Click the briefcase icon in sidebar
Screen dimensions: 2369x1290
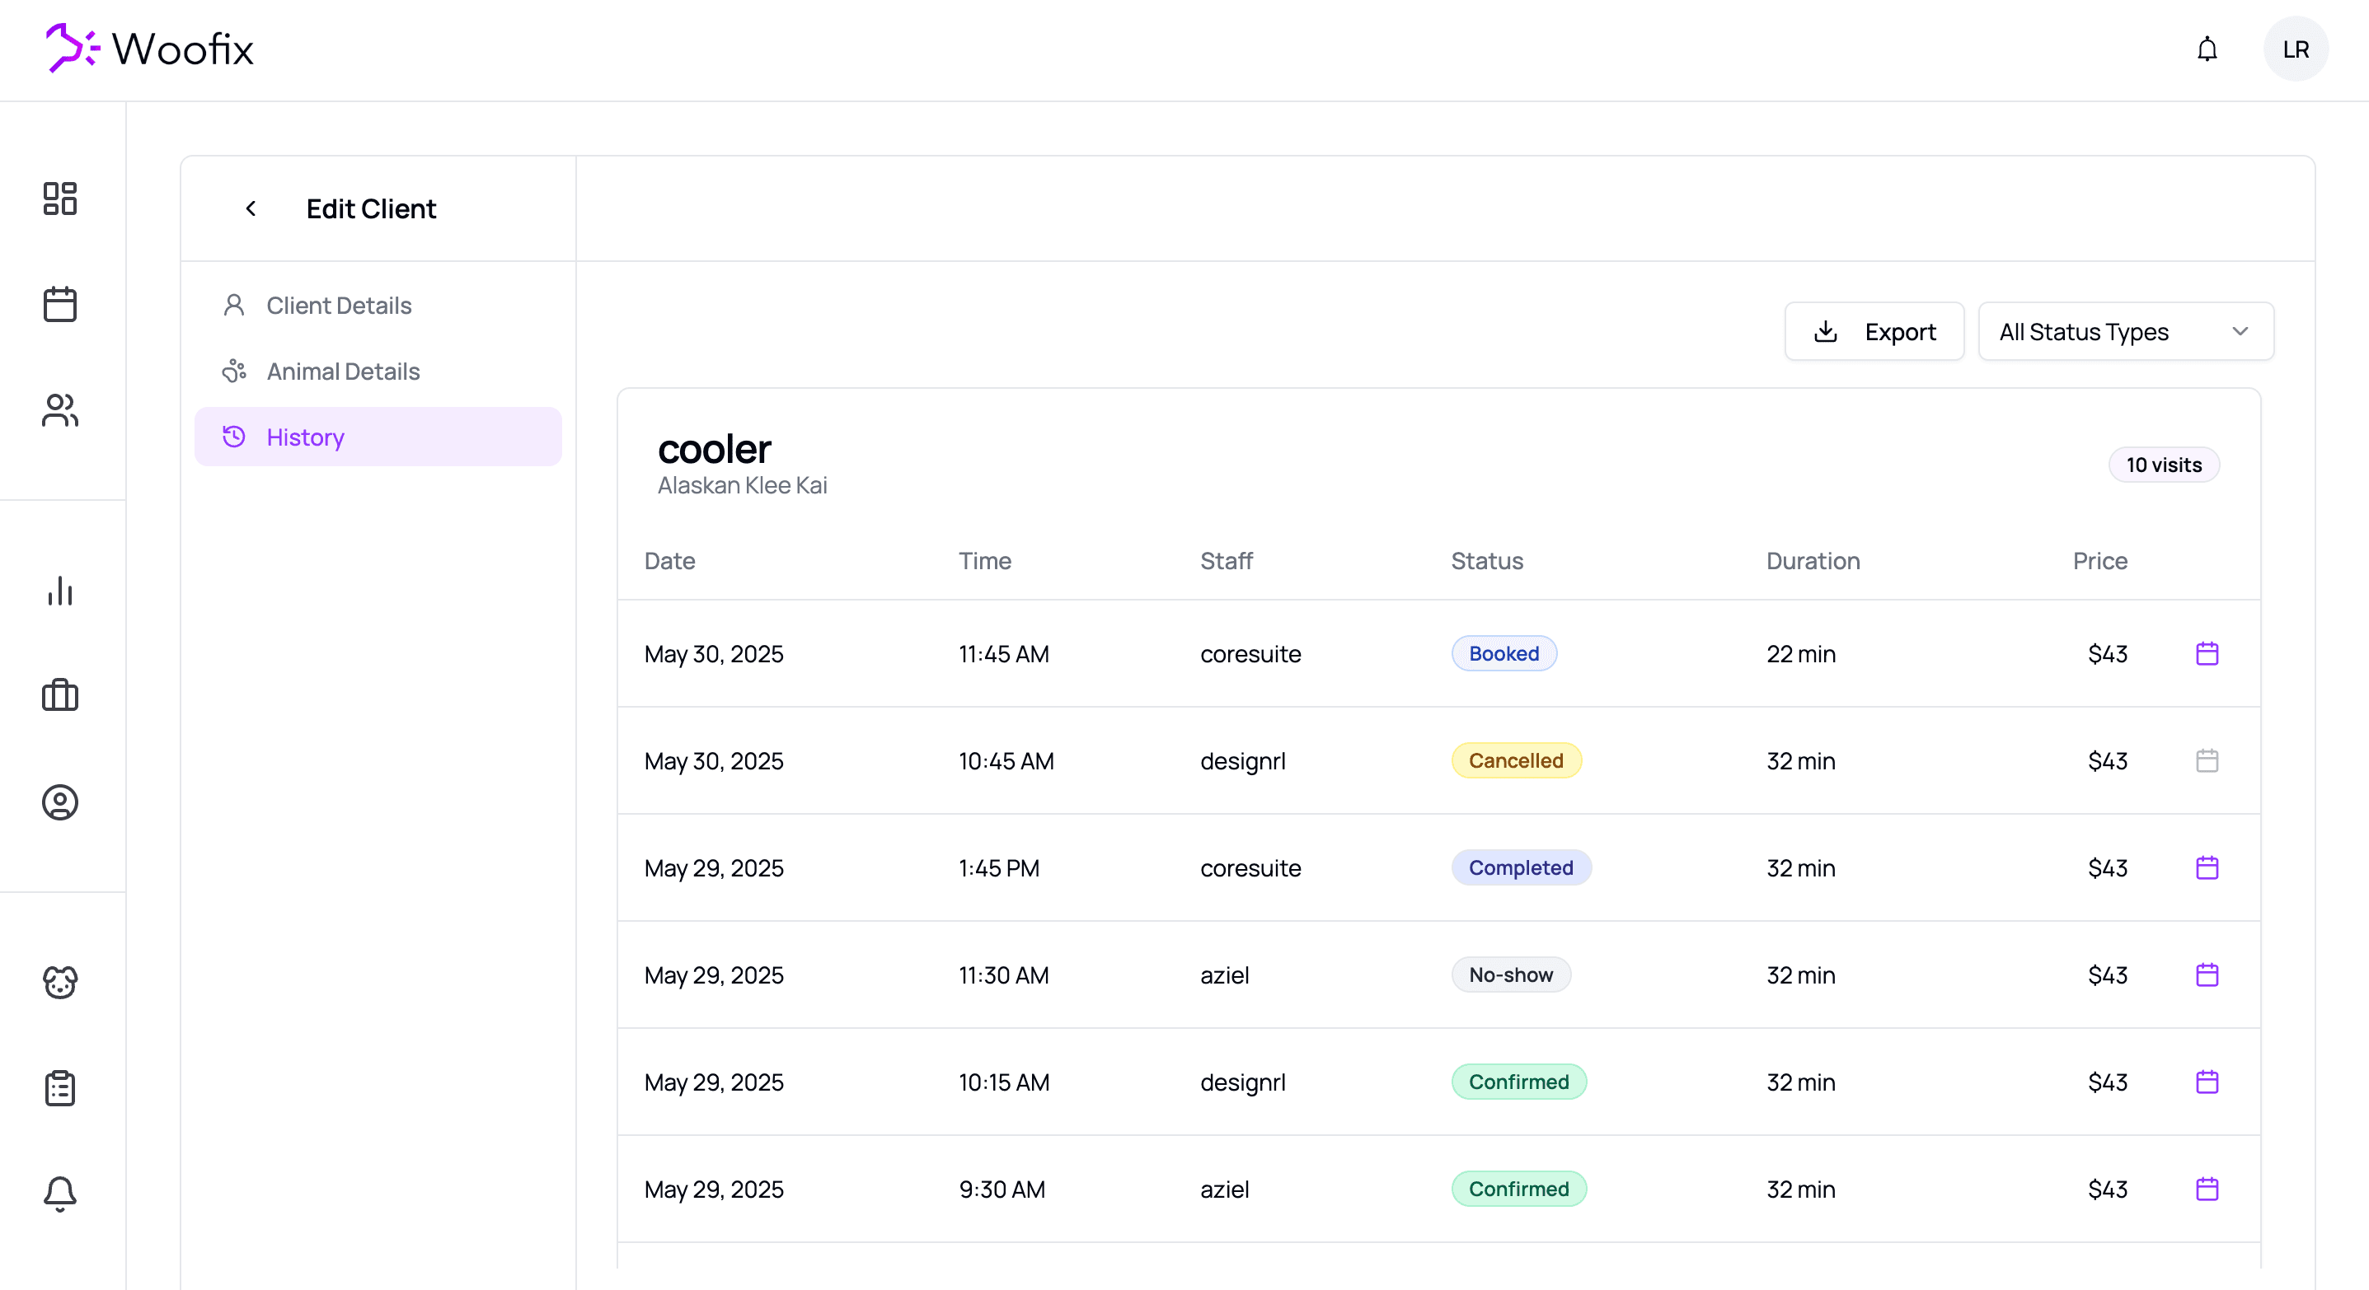coord(60,695)
